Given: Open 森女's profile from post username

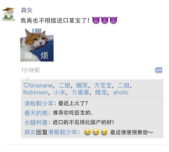Looking at the screenshot, I should click(x=27, y=10).
